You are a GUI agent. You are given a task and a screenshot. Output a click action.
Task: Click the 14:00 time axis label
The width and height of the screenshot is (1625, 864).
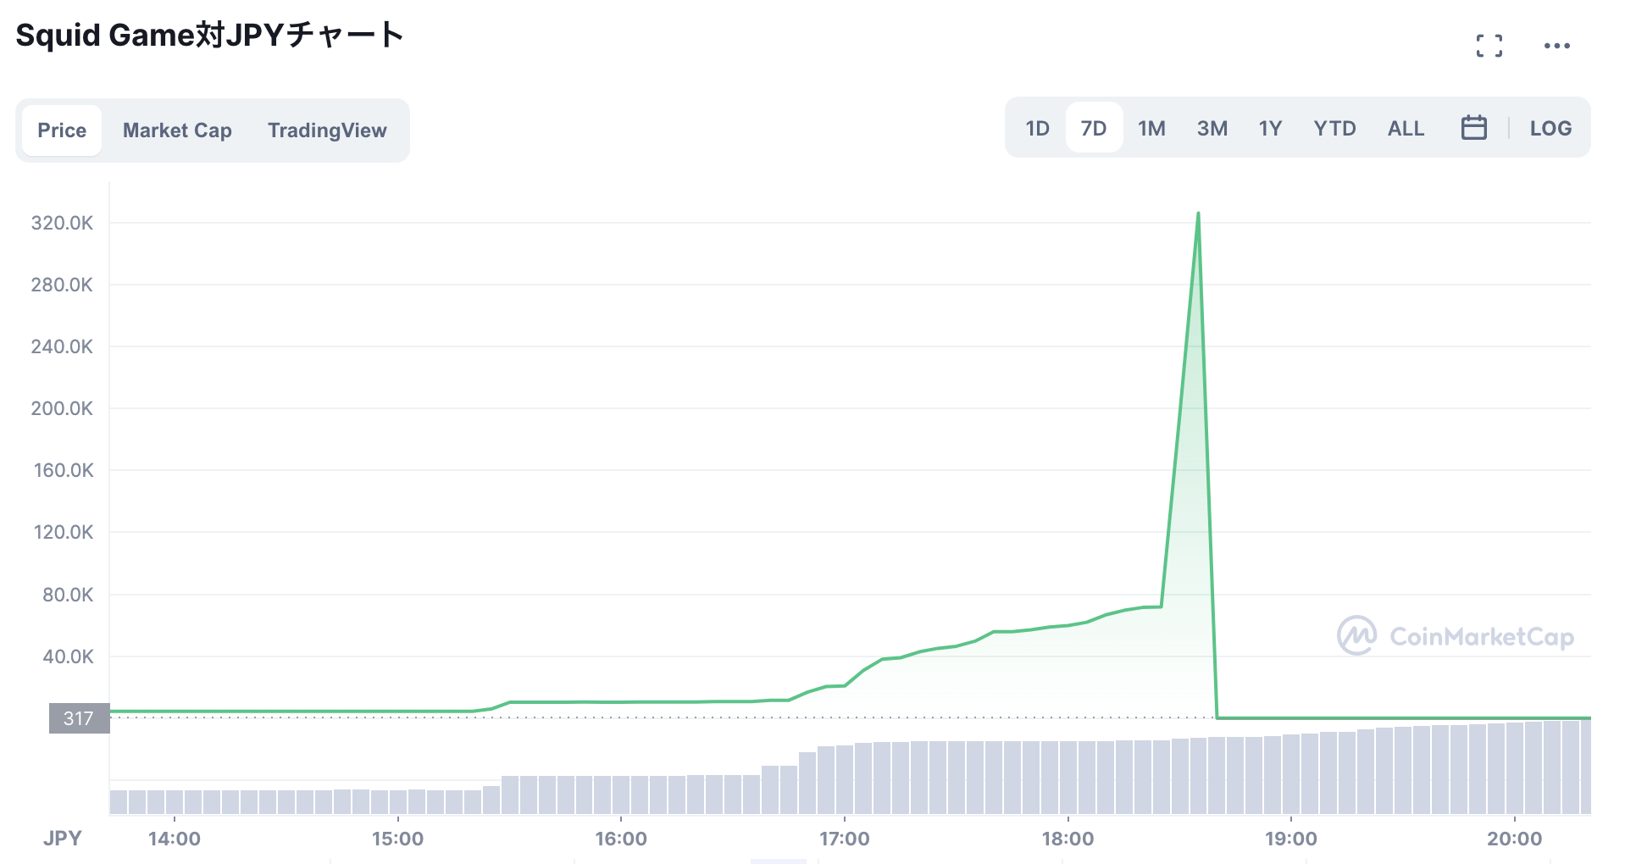[x=175, y=839]
